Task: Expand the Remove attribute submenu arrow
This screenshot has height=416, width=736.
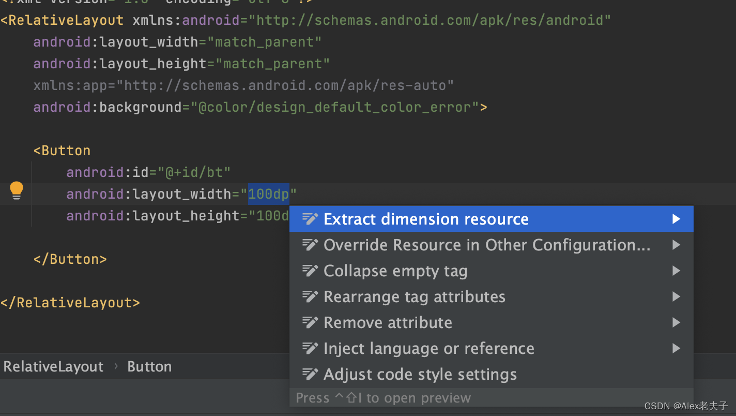Action: (x=677, y=322)
